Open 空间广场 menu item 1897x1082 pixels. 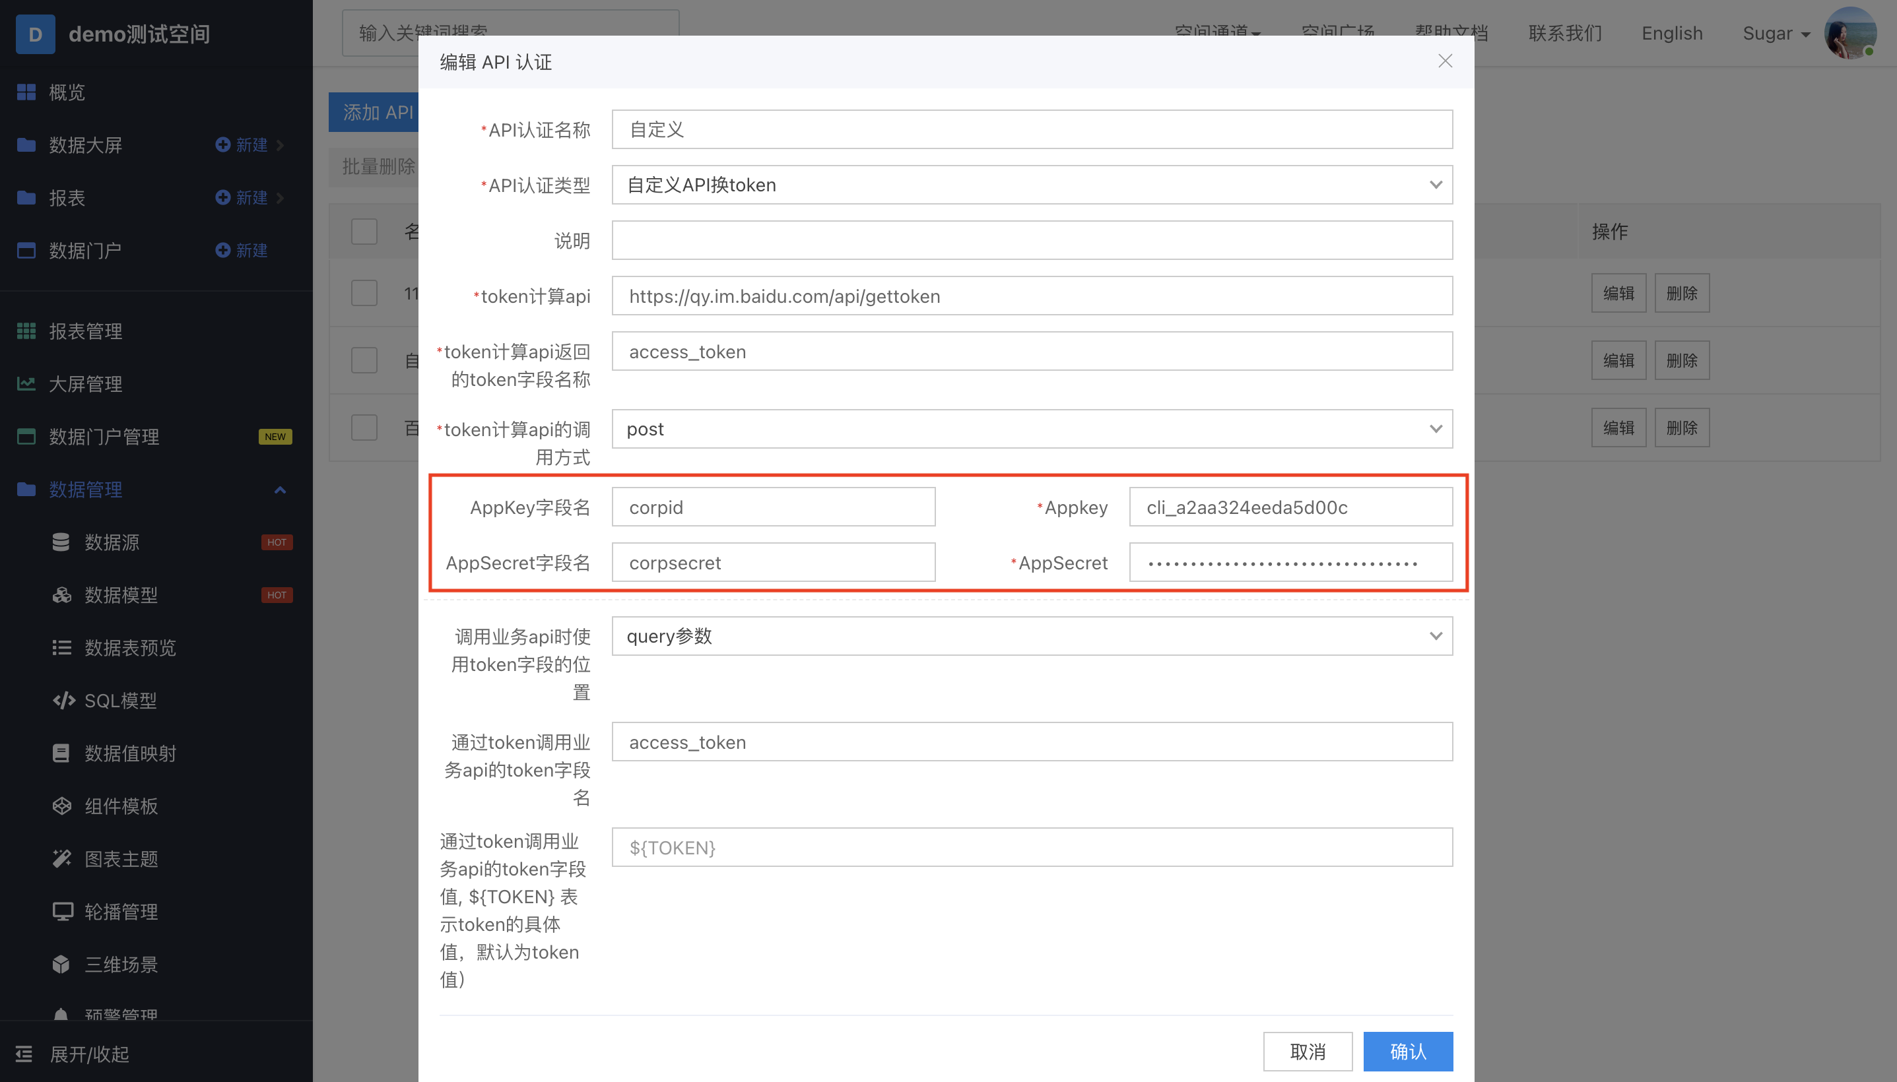1338,34
